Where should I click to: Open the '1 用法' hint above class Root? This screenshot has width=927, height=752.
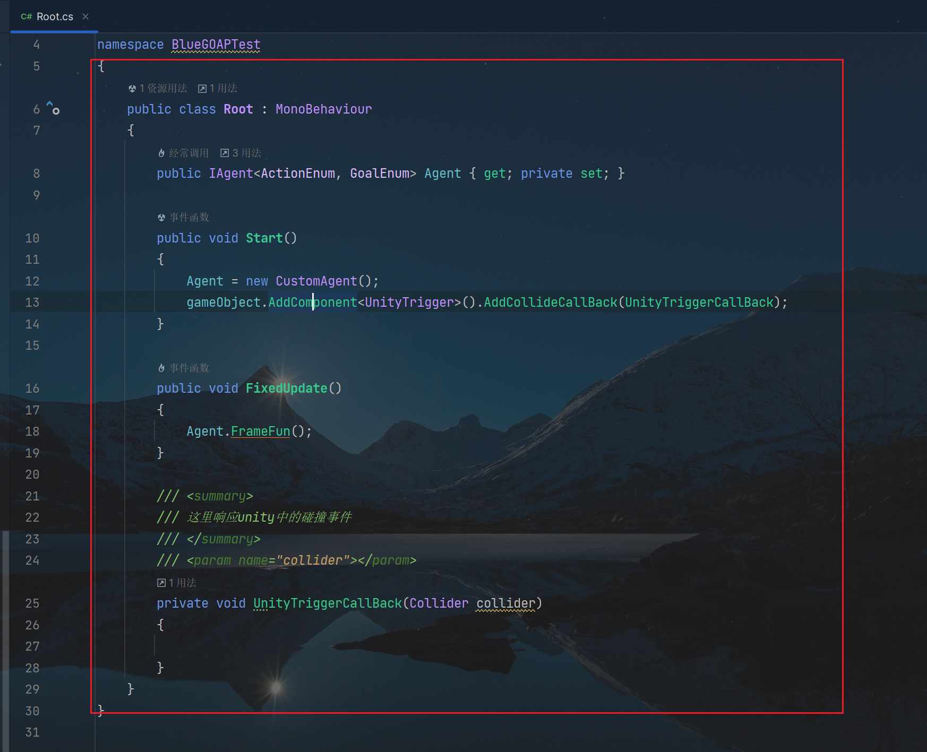point(223,88)
